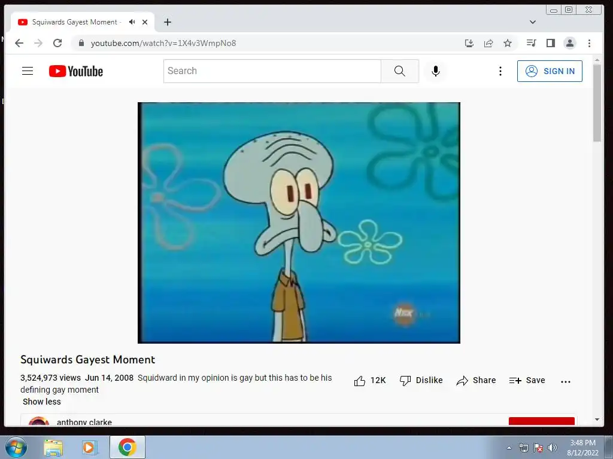Click the SIGN IN button

click(x=550, y=71)
